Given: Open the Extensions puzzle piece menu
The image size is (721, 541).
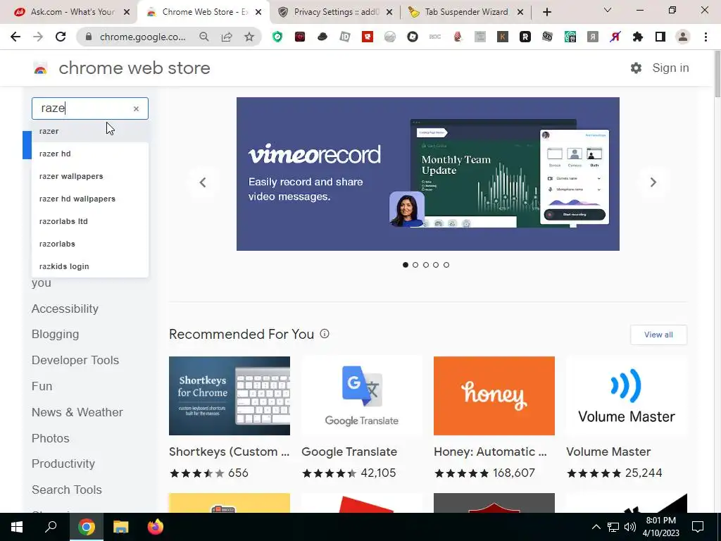Looking at the screenshot, I should 638,37.
